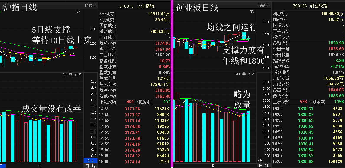Select A股成交 value 12911.83万
The image size is (345, 168).
[159, 14]
